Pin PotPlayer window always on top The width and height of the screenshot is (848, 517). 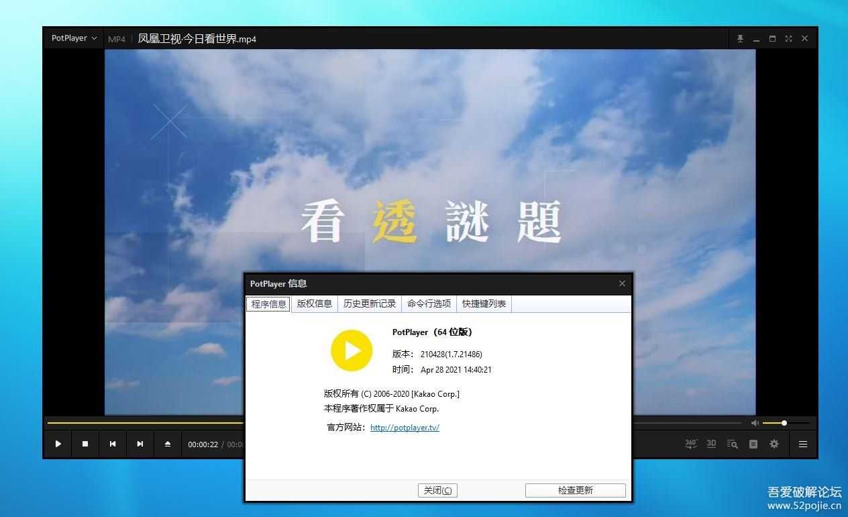click(x=740, y=39)
